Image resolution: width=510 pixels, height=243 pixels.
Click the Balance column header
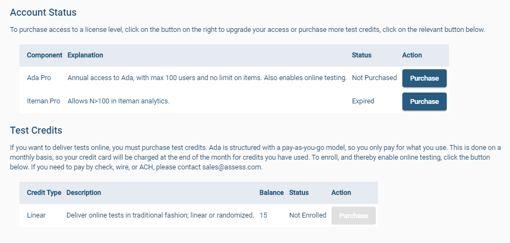[271, 193]
